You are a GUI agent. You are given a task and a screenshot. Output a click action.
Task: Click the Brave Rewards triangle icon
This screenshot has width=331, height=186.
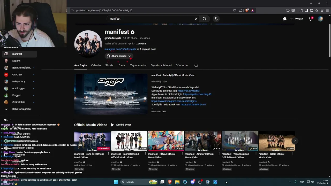(x=252, y=10)
